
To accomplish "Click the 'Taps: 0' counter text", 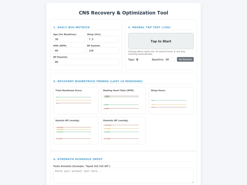I will coord(133,59).
